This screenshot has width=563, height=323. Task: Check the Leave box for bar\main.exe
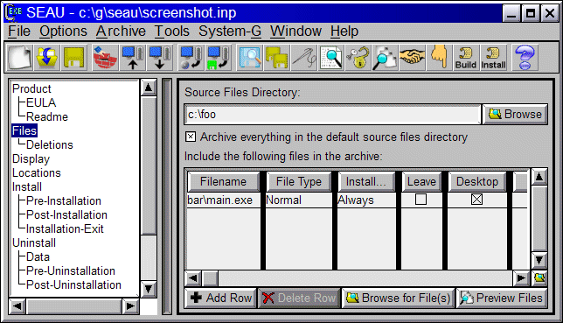coord(421,200)
